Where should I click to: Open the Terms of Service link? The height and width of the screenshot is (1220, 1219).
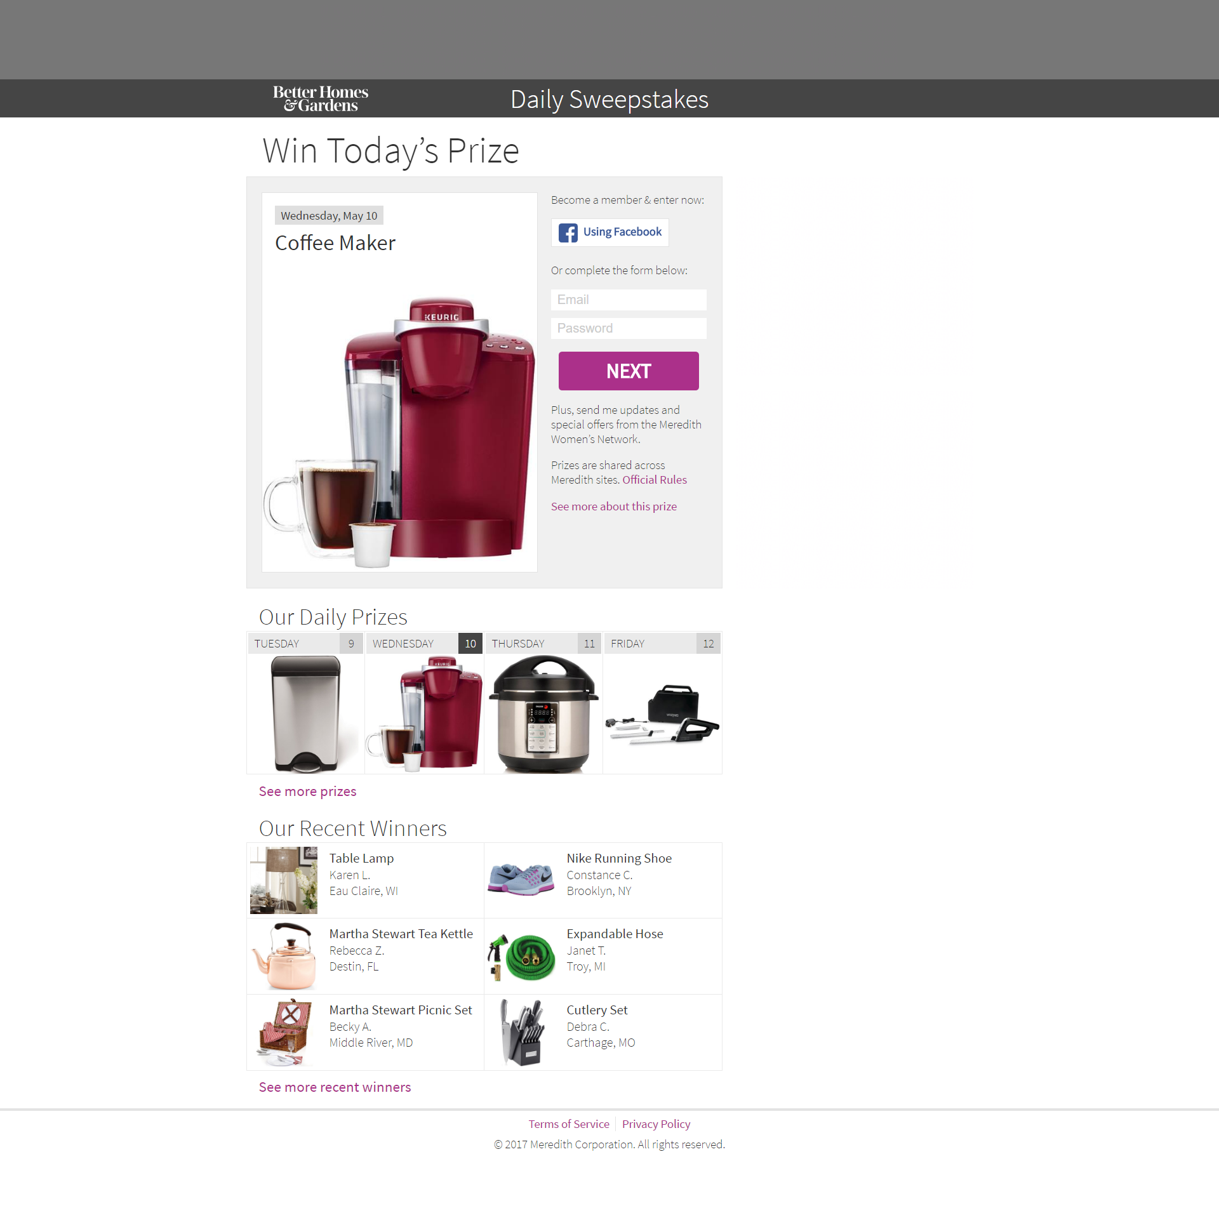pyautogui.click(x=569, y=1124)
